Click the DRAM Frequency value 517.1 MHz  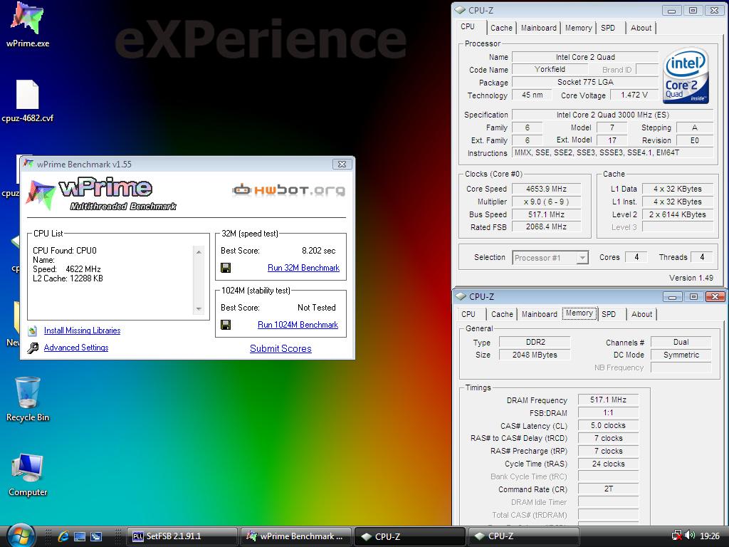(608, 400)
